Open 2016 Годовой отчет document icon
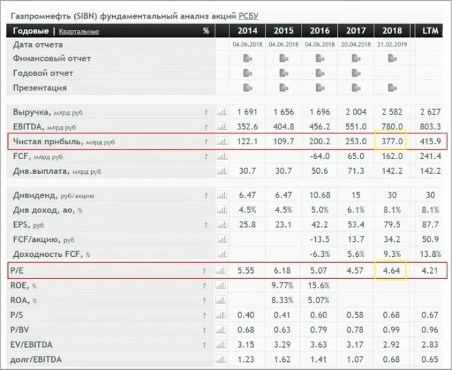The height and width of the screenshot is (370, 452). 320,73
